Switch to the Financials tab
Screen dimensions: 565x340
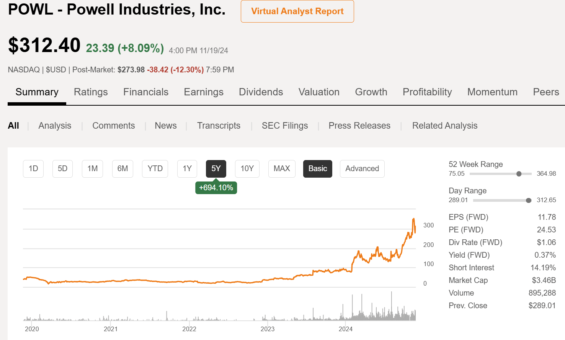pos(145,92)
